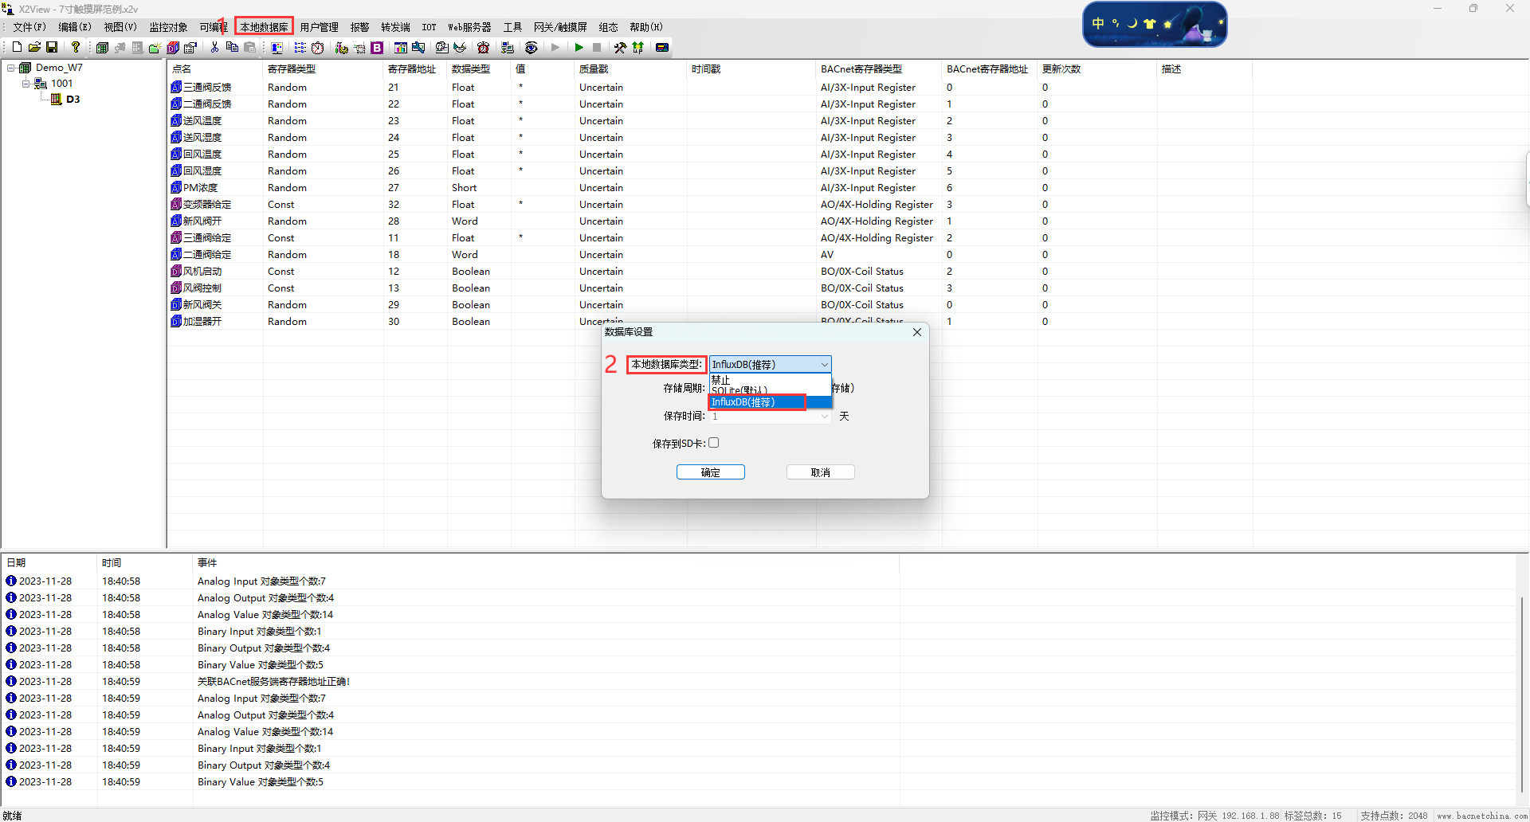Click the hammer tools icon
This screenshot has height=822, width=1530.
tap(620, 48)
